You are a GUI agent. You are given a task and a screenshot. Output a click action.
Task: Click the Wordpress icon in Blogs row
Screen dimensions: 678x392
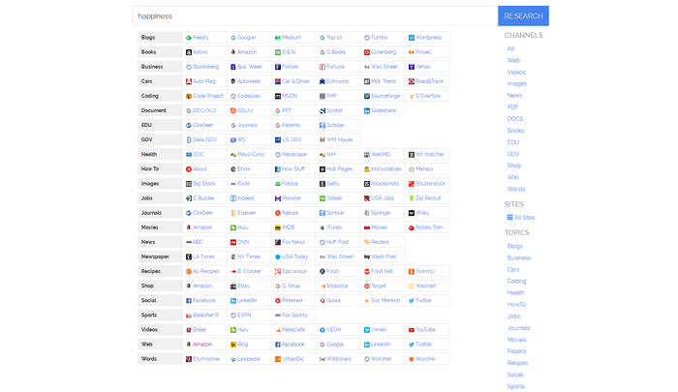pos(412,38)
